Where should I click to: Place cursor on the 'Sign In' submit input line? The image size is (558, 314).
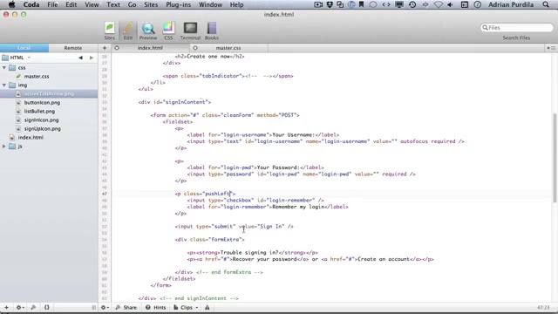pyautogui.click(x=234, y=227)
